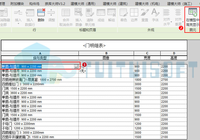
Task: Open the 构件坞 ribbon tab
Action: click(34, 4)
